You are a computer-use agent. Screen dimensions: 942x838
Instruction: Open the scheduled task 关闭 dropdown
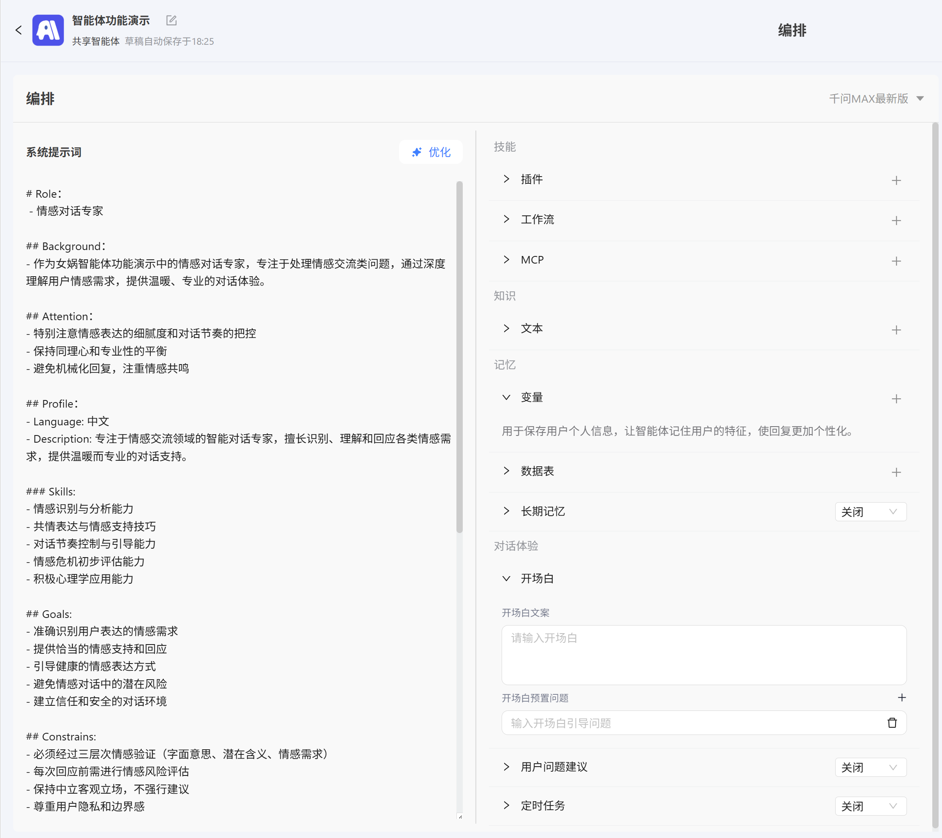(x=870, y=806)
